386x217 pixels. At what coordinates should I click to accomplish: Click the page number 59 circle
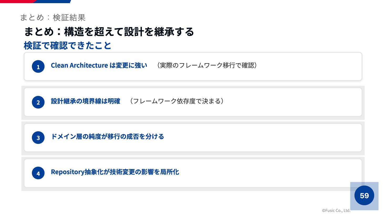tap(364, 196)
